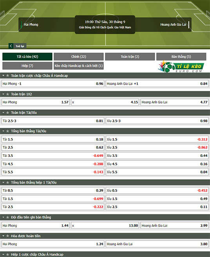The height and width of the screenshot is (257, 210).
Task: Star the Tổng bàn thắng Tài/Xỉu section
Action: click(x=7, y=131)
